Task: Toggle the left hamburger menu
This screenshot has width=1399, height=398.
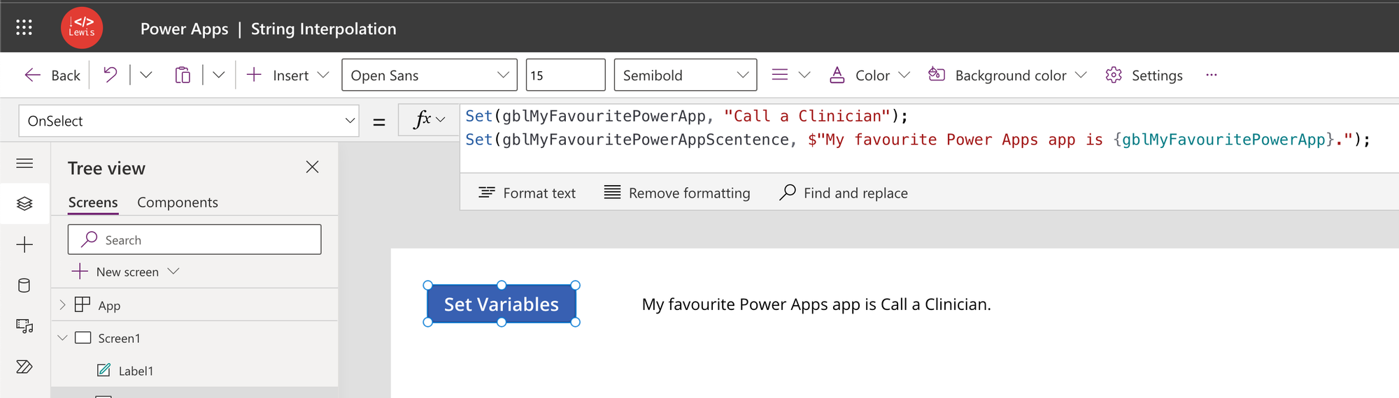Action: pyautogui.click(x=24, y=163)
